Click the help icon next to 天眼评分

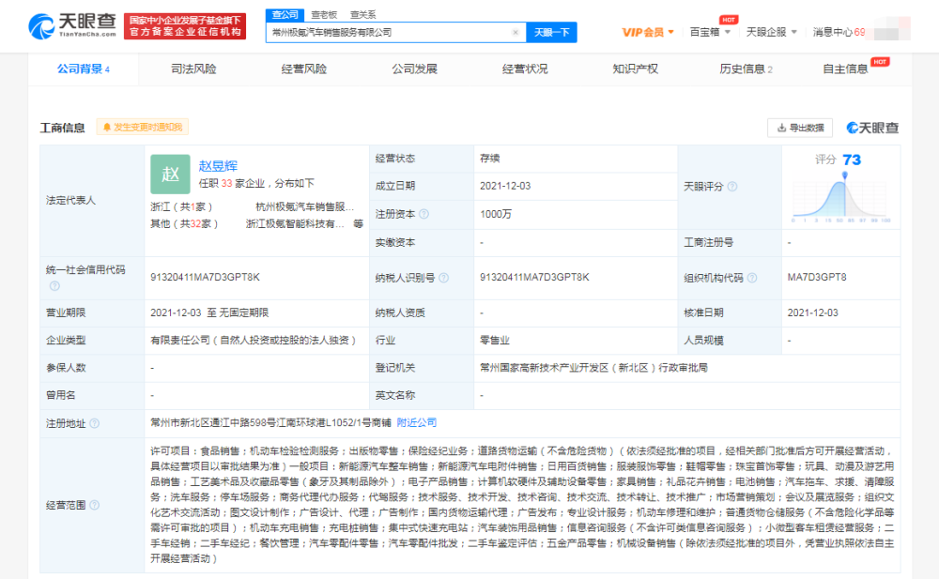[731, 187]
